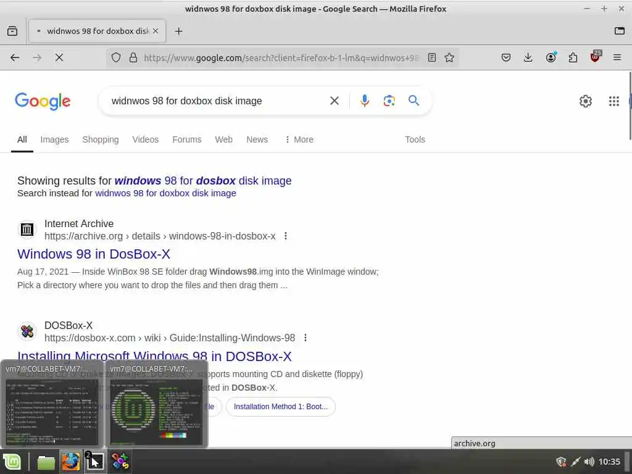Screen dimensions: 632x474
Task: Save page to Pocket
Action: (x=506, y=57)
